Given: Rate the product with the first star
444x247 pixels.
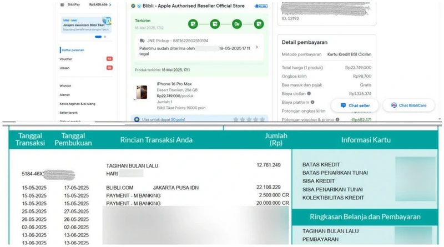Looking at the screenshot, I should [235, 119].
